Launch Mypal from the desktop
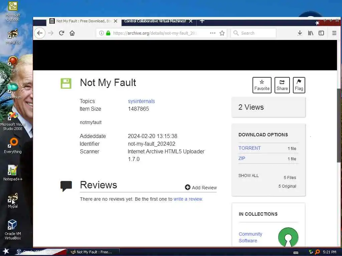 (x=13, y=200)
